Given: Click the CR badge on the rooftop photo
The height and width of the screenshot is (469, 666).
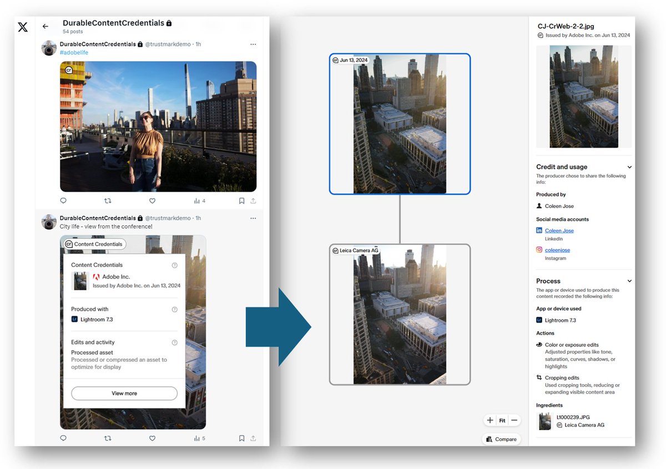Looking at the screenshot, I should 69,70.
